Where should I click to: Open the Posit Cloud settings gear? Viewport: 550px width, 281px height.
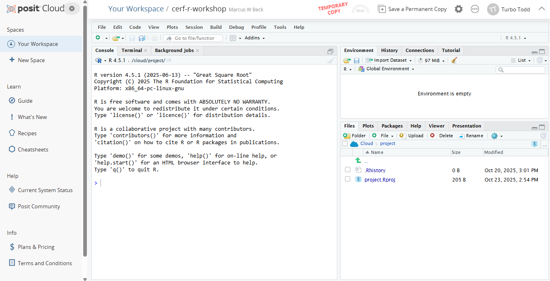tap(458, 9)
